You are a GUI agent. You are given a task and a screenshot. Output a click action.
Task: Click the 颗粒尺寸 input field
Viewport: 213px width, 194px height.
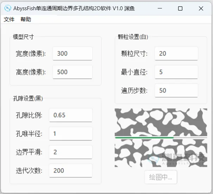point(176,54)
